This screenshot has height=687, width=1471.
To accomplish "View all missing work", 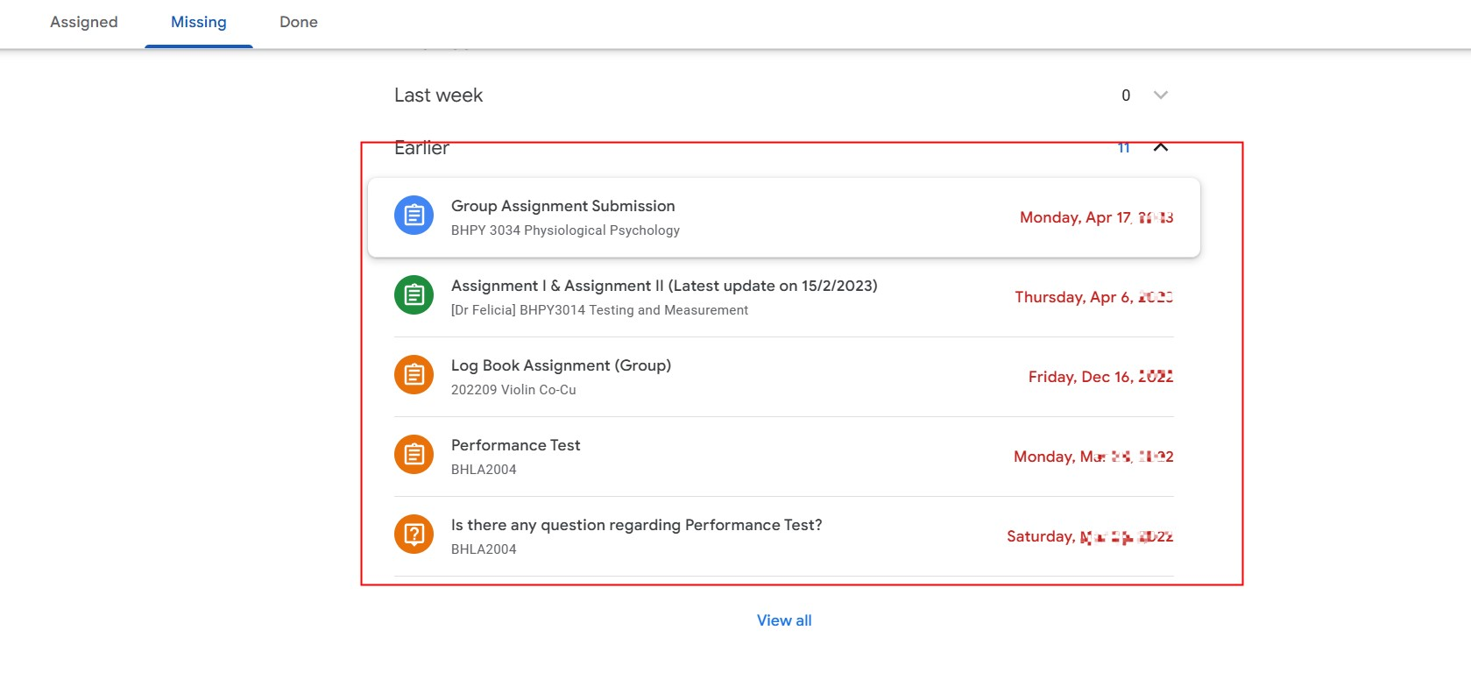I will click(784, 620).
